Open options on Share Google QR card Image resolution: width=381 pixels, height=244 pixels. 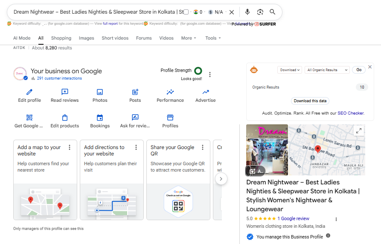point(203,147)
